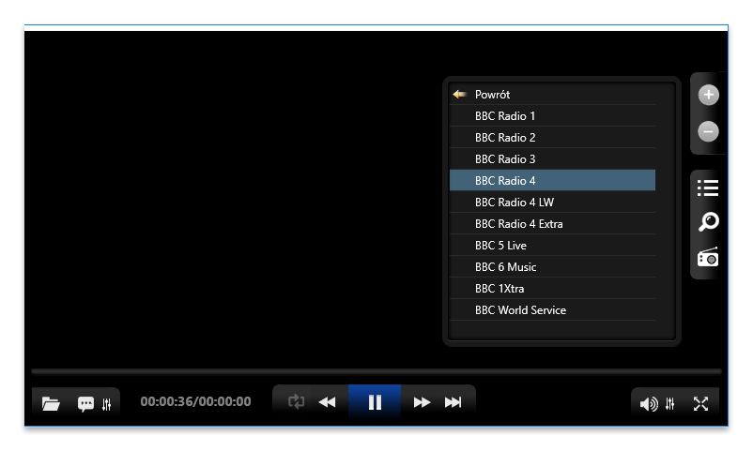This screenshot has width=753, height=451.
Task: Select BBC Radio 4 Extra station
Action: tap(552, 223)
